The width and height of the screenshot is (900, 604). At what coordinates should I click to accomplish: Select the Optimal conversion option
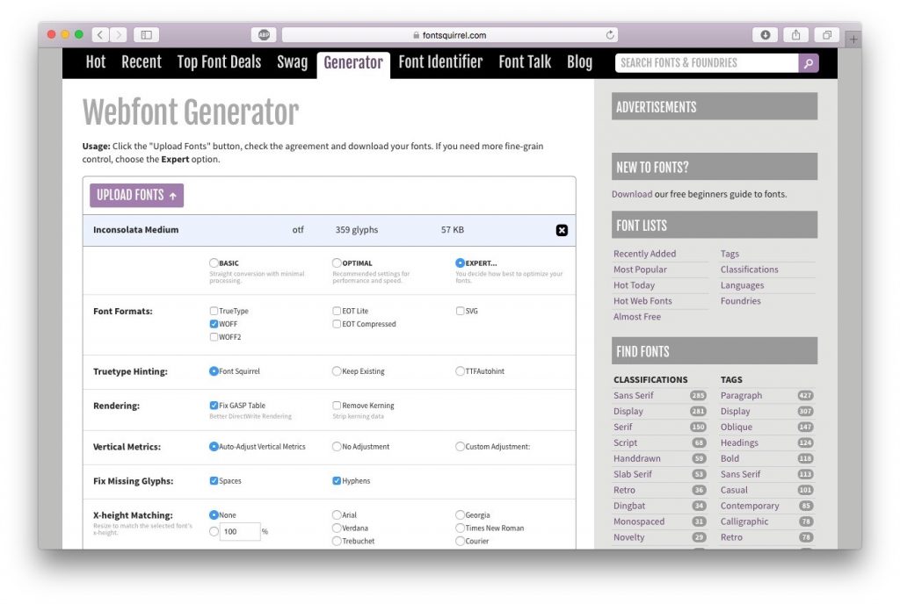click(337, 263)
